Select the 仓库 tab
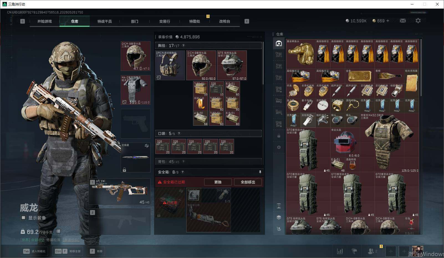The height and width of the screenshot is (258, 444). (x=75, y=21)
